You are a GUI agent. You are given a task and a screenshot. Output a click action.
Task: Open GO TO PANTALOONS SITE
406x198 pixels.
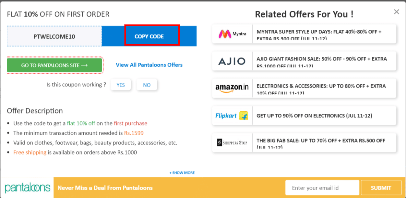pyautogui.click(x=54, y=65)
